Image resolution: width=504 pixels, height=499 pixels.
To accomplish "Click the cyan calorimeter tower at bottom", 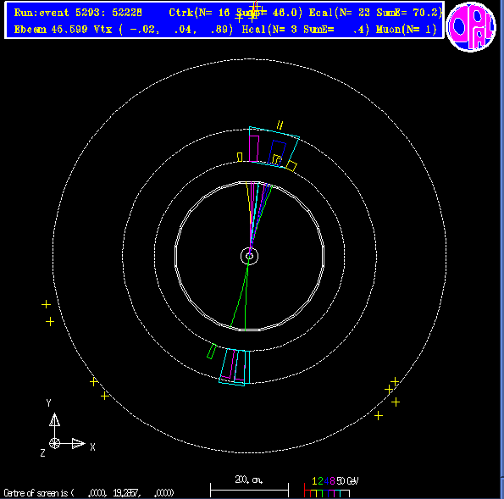I will pos(235,367).
